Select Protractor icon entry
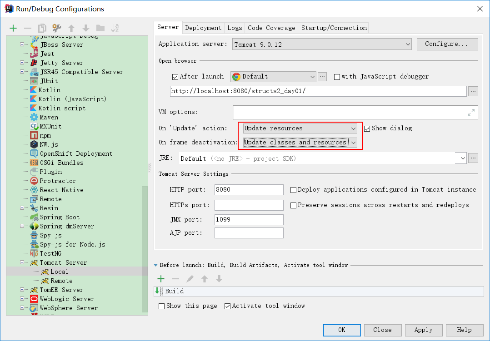The width and height of the screenshot is (490, 341). pyautogui.click(x=34, y=181)
